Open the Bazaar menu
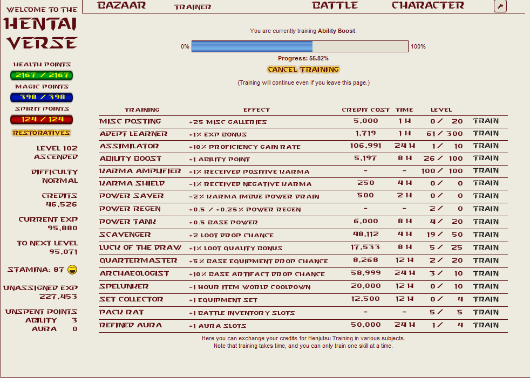The width and height of the screenshot is (530, 378). (121, 5)
